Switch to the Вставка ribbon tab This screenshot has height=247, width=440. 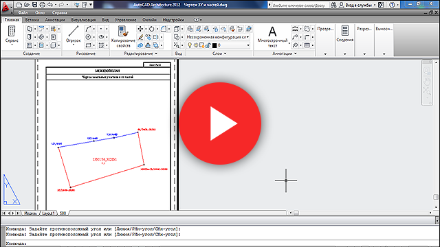click(x=32, y=20)
